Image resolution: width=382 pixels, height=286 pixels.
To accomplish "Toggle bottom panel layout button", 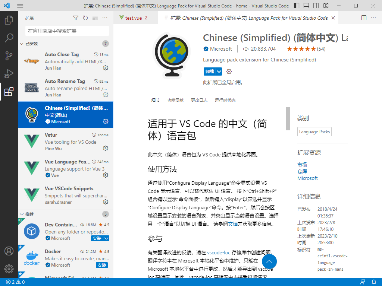I will click(x=306, y=6).
